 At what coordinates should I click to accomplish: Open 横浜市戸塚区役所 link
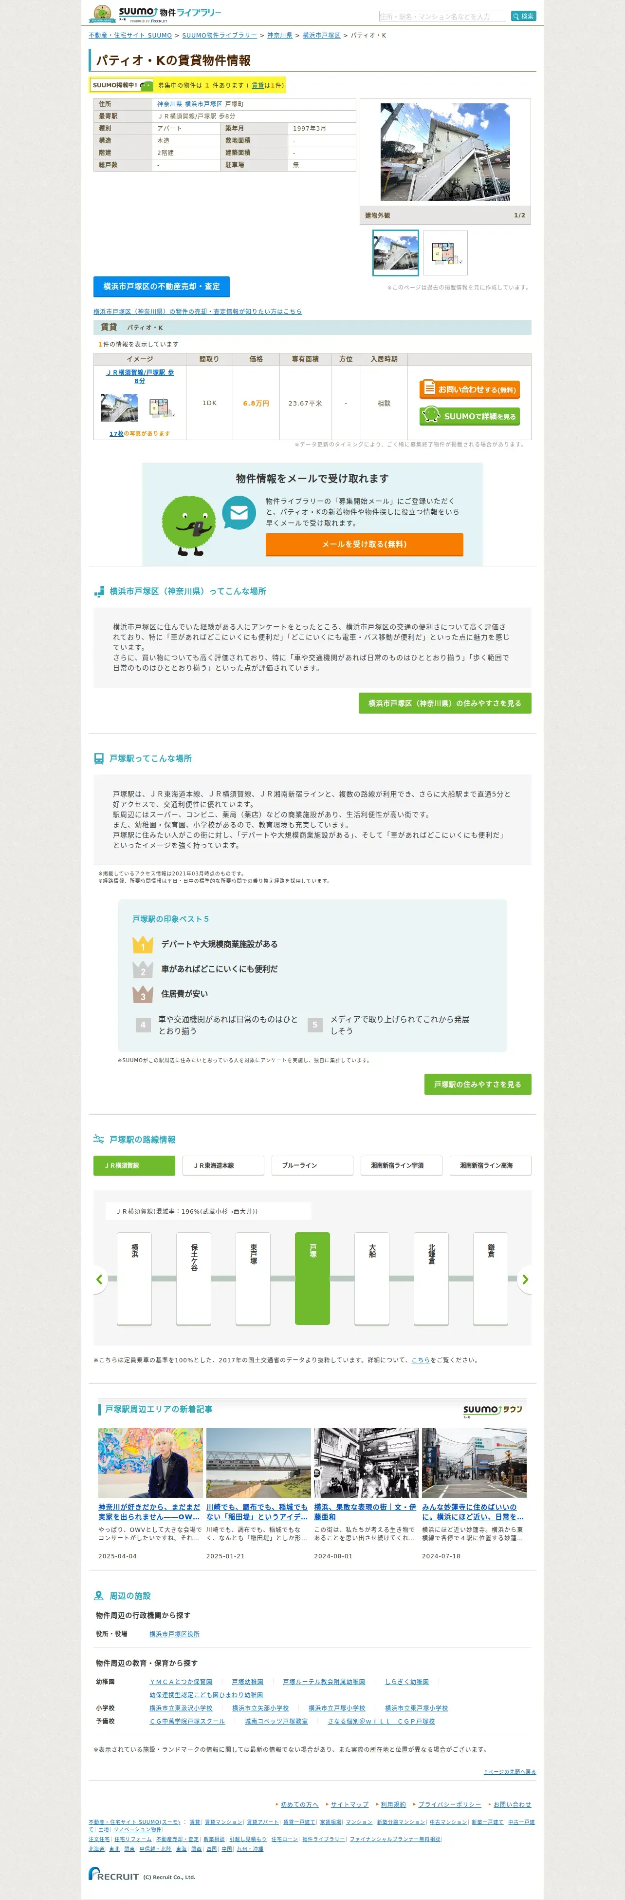174,1634
